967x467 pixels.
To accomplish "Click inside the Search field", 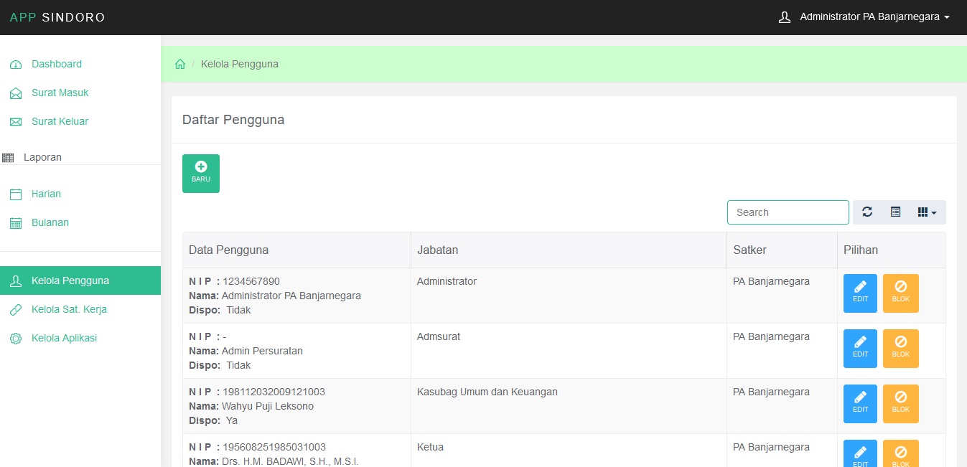I will 788,212.
